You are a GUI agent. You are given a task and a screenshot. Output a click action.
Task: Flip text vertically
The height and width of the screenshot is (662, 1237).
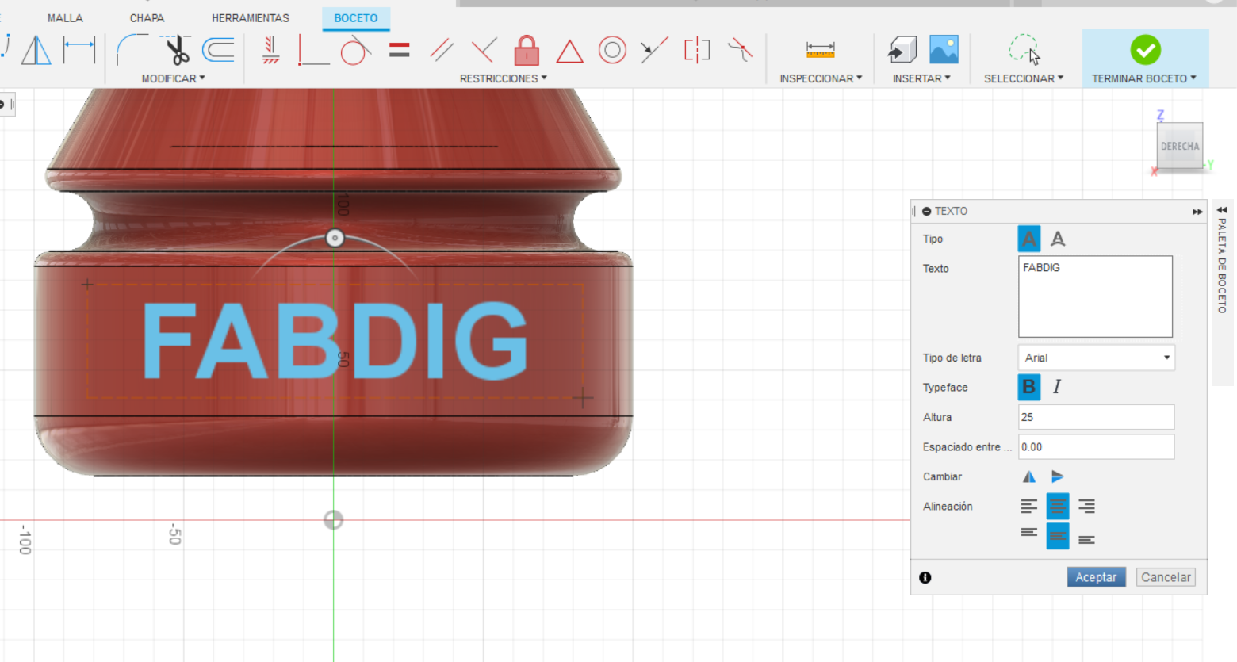tap(1058, 476)
